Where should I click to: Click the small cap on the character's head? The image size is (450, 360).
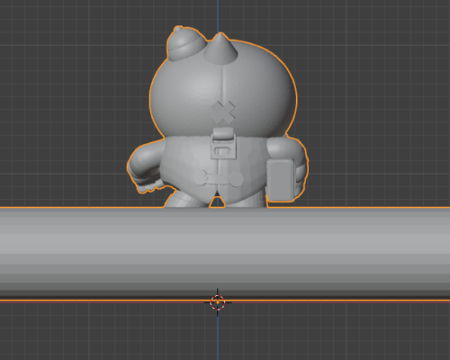186,44
